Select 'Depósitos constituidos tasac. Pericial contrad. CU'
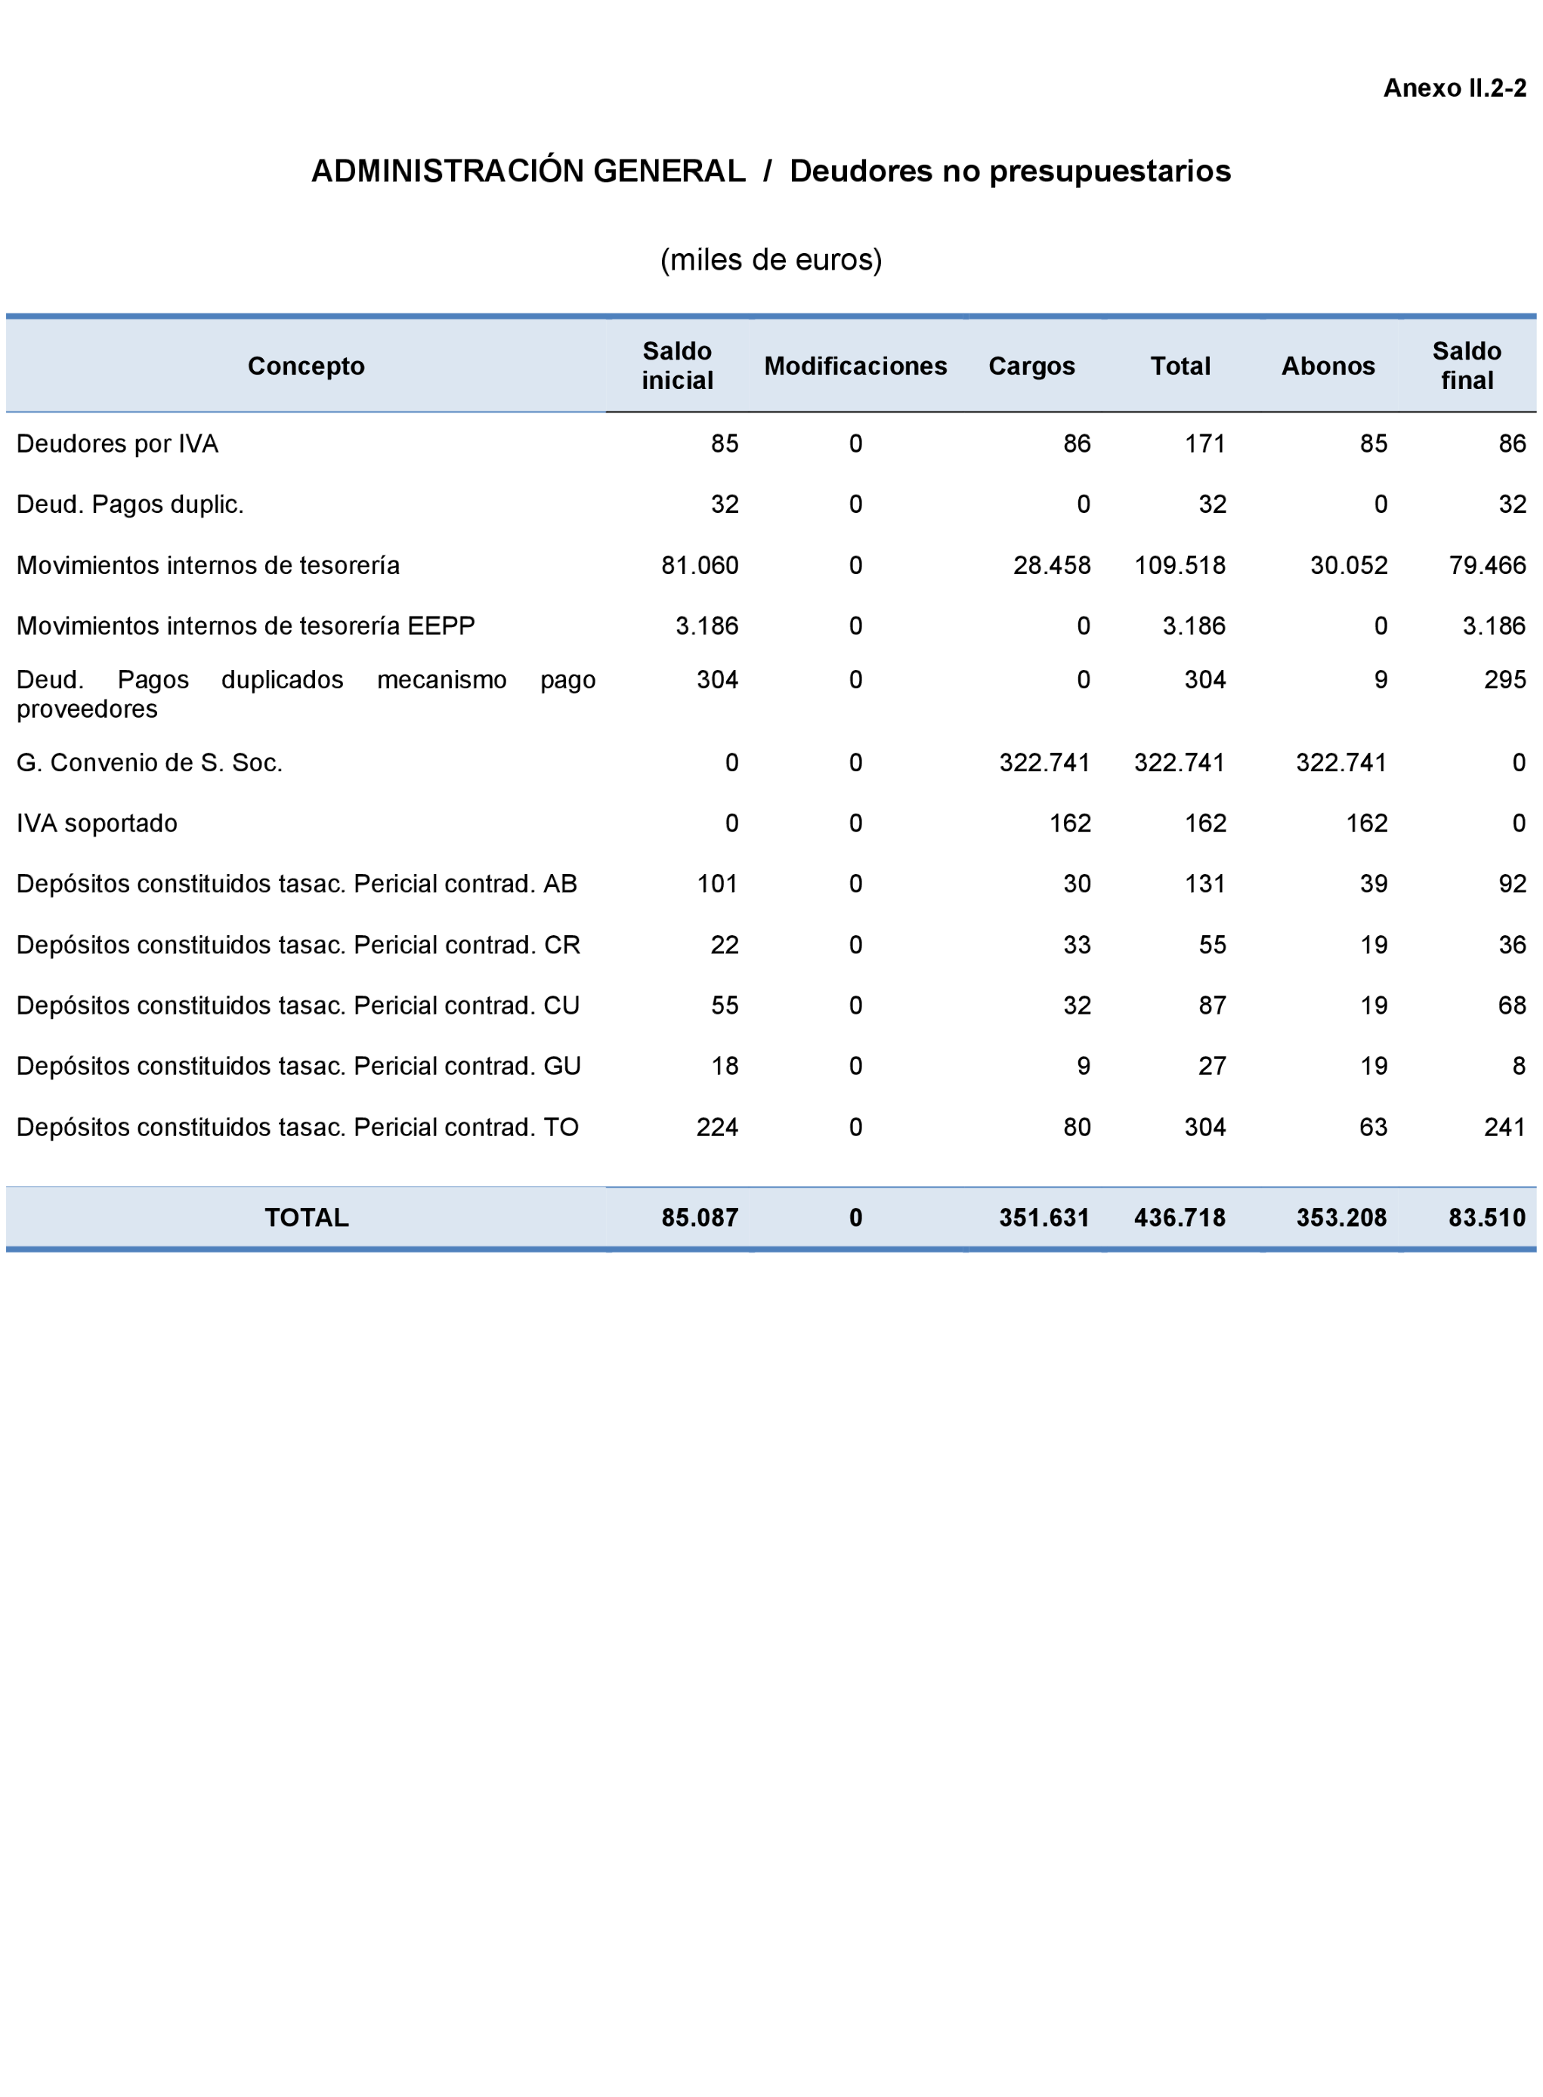The image size is (1543, 2097). click(299, 1005)
